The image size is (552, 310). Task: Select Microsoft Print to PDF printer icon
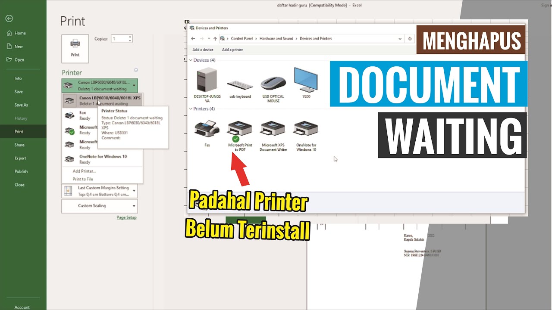pos(240,135)
